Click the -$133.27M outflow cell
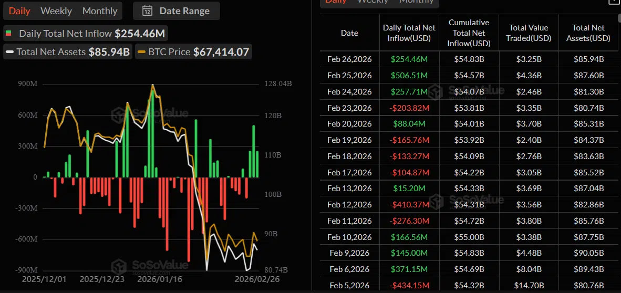Viewport: 621px width, 293px height. click(409, 156)
